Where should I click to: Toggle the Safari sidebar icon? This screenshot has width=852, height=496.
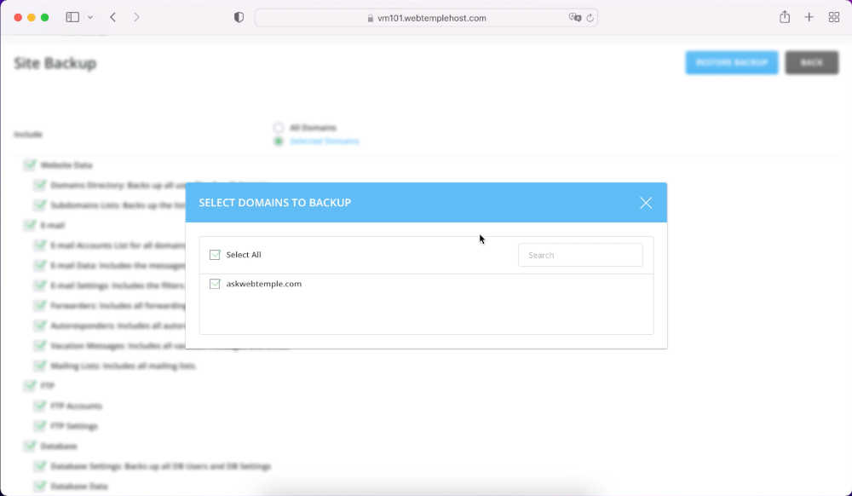(72, 17)
